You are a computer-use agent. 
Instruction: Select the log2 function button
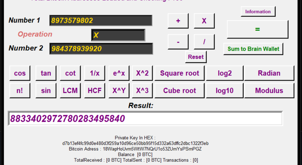point(225,73)
